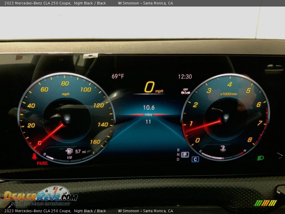Screen dimensions: 285x214
Task: Click the 4 mark on the tachometer
Action: coord(229,84)
